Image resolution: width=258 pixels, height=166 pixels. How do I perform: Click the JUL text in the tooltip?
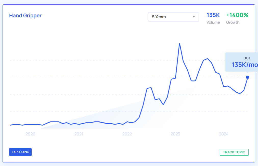[247, 58]
